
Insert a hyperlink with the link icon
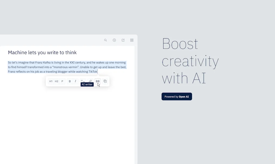(x=90, y=81)
